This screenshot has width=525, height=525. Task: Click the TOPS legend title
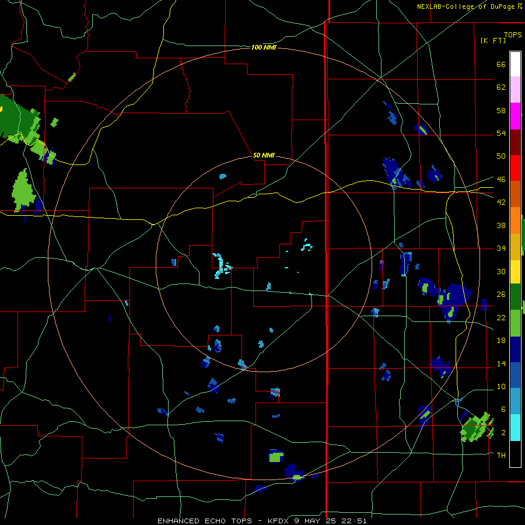point(513,35)
